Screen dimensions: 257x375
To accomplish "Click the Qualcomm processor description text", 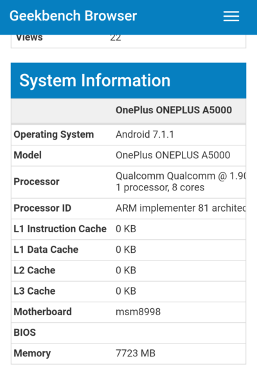I will (181, 182).
